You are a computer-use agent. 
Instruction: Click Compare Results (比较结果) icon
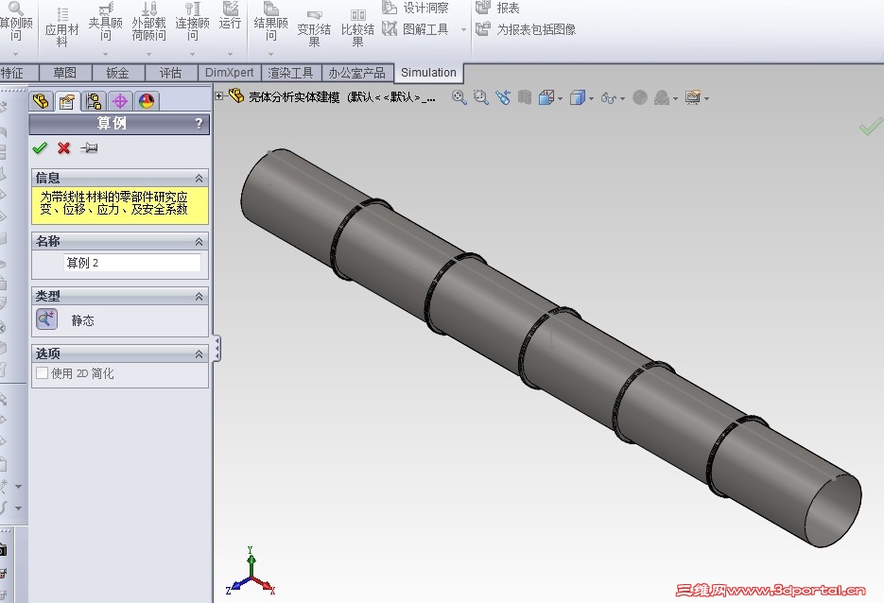pyautogui.click(x=357, y=28)
